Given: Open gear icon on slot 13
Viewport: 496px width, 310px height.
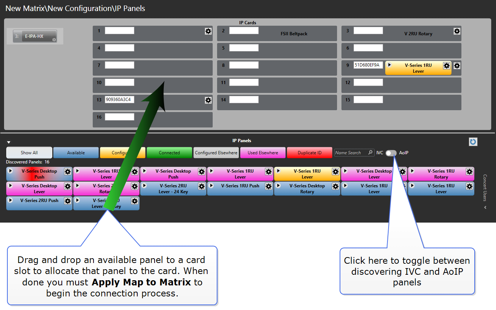Looking at the screenshot, I should pos(208,100).
